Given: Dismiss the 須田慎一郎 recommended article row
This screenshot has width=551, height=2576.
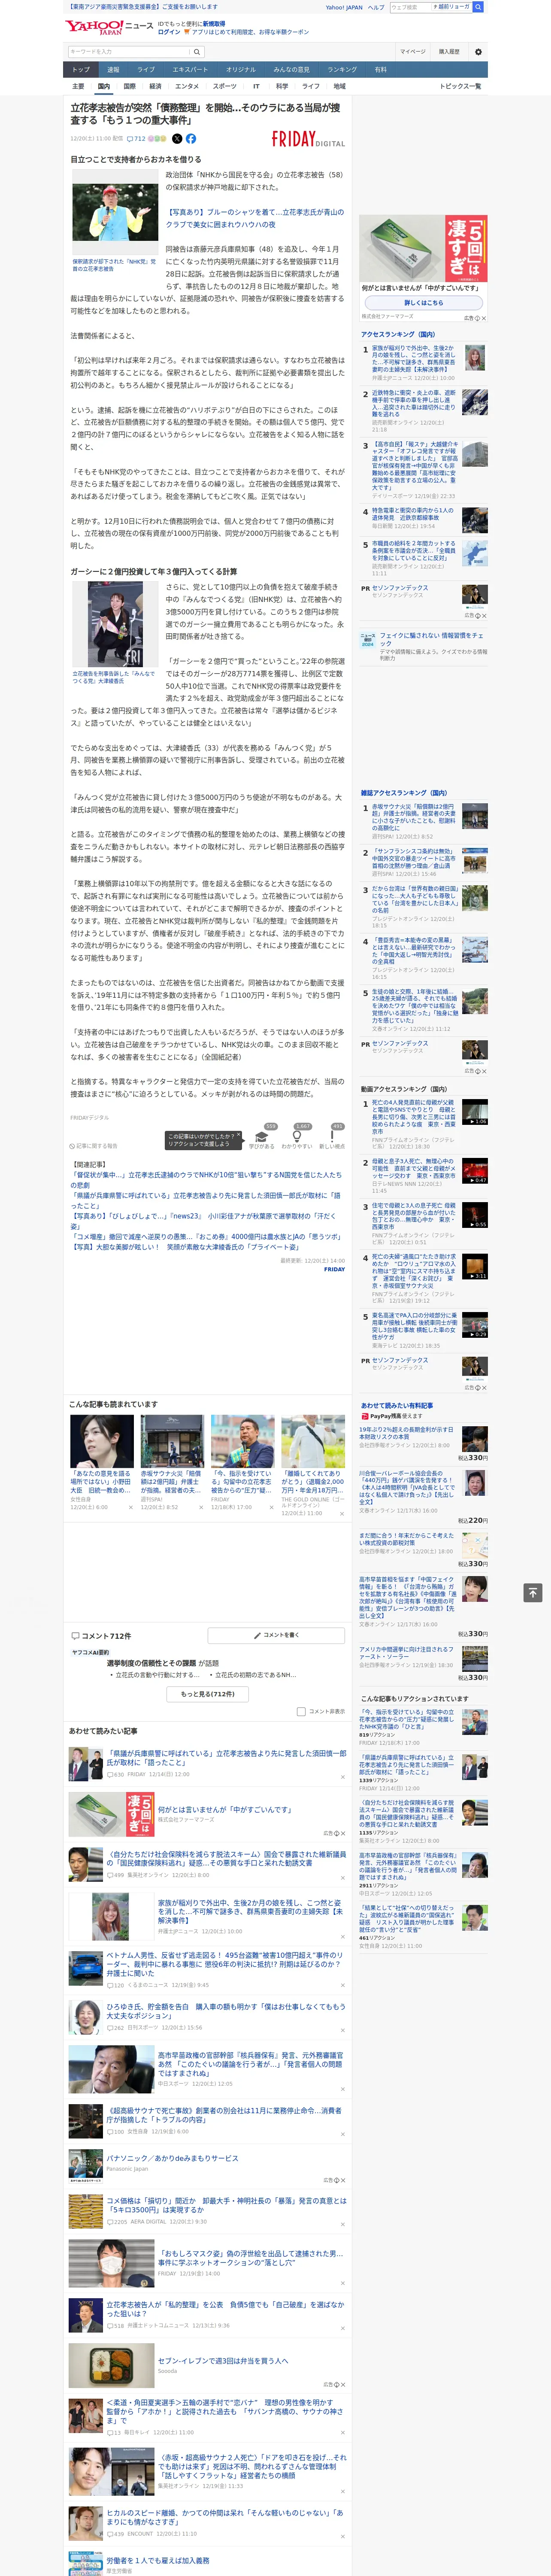Looking at the screenshot, I should tap(342, 1777).
